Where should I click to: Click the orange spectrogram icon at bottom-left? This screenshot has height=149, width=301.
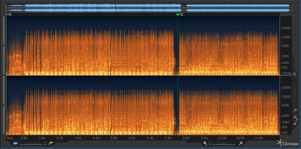(x=51, y=143)
